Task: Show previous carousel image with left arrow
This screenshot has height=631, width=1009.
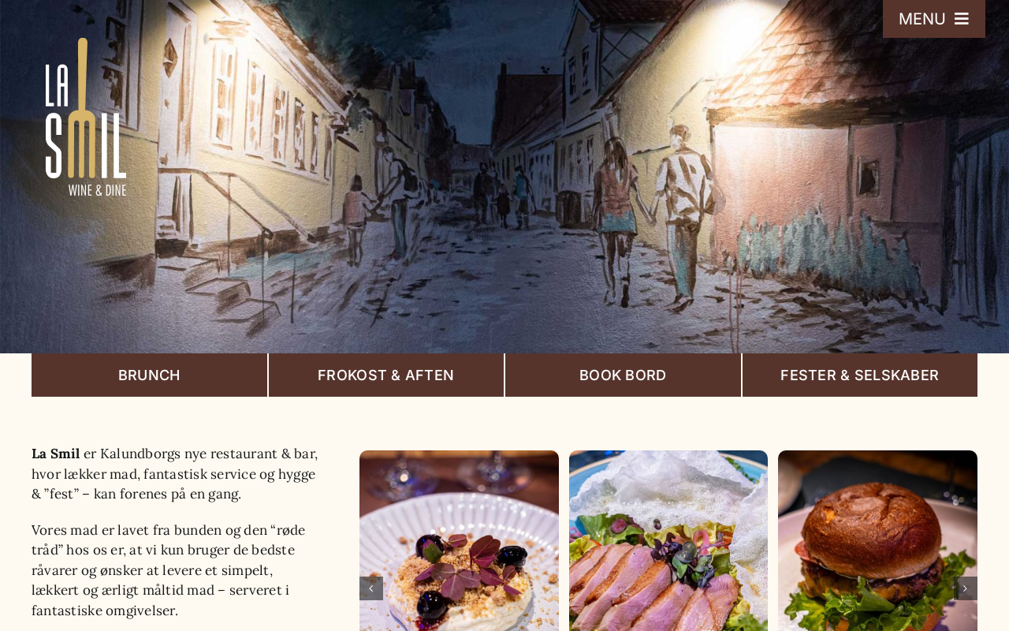Action: 371,588
